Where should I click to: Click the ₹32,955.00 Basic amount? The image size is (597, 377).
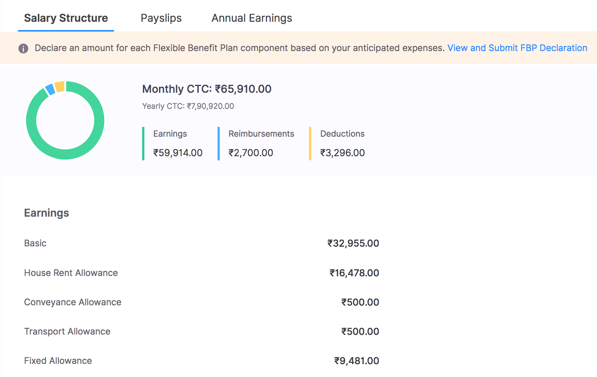tap(353, 243)
